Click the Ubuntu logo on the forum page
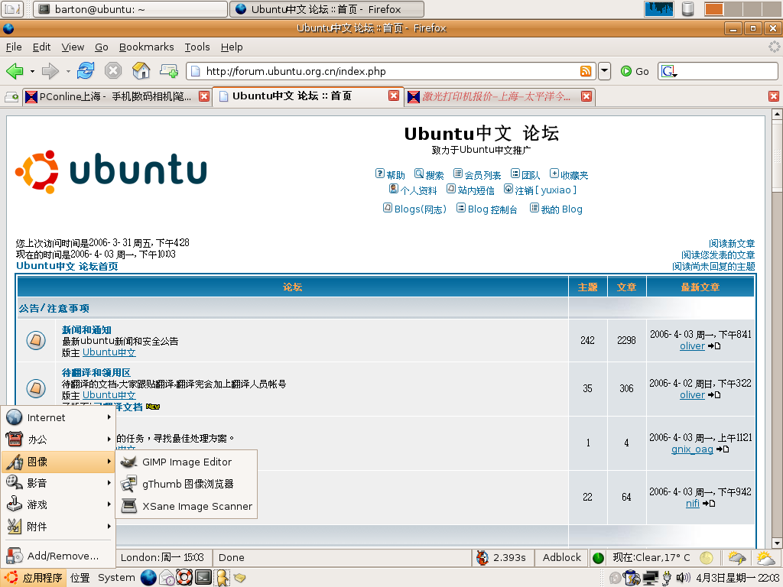Image resolution: width=783 pixels, height=587 pixels. (111, 172)
